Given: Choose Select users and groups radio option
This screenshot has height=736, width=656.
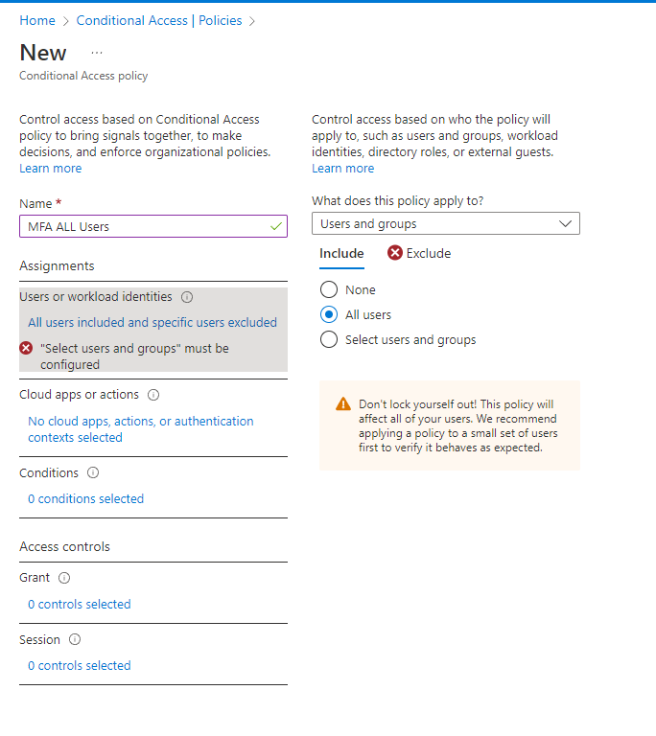Looking at the screenshot, I should coord(329,339).
